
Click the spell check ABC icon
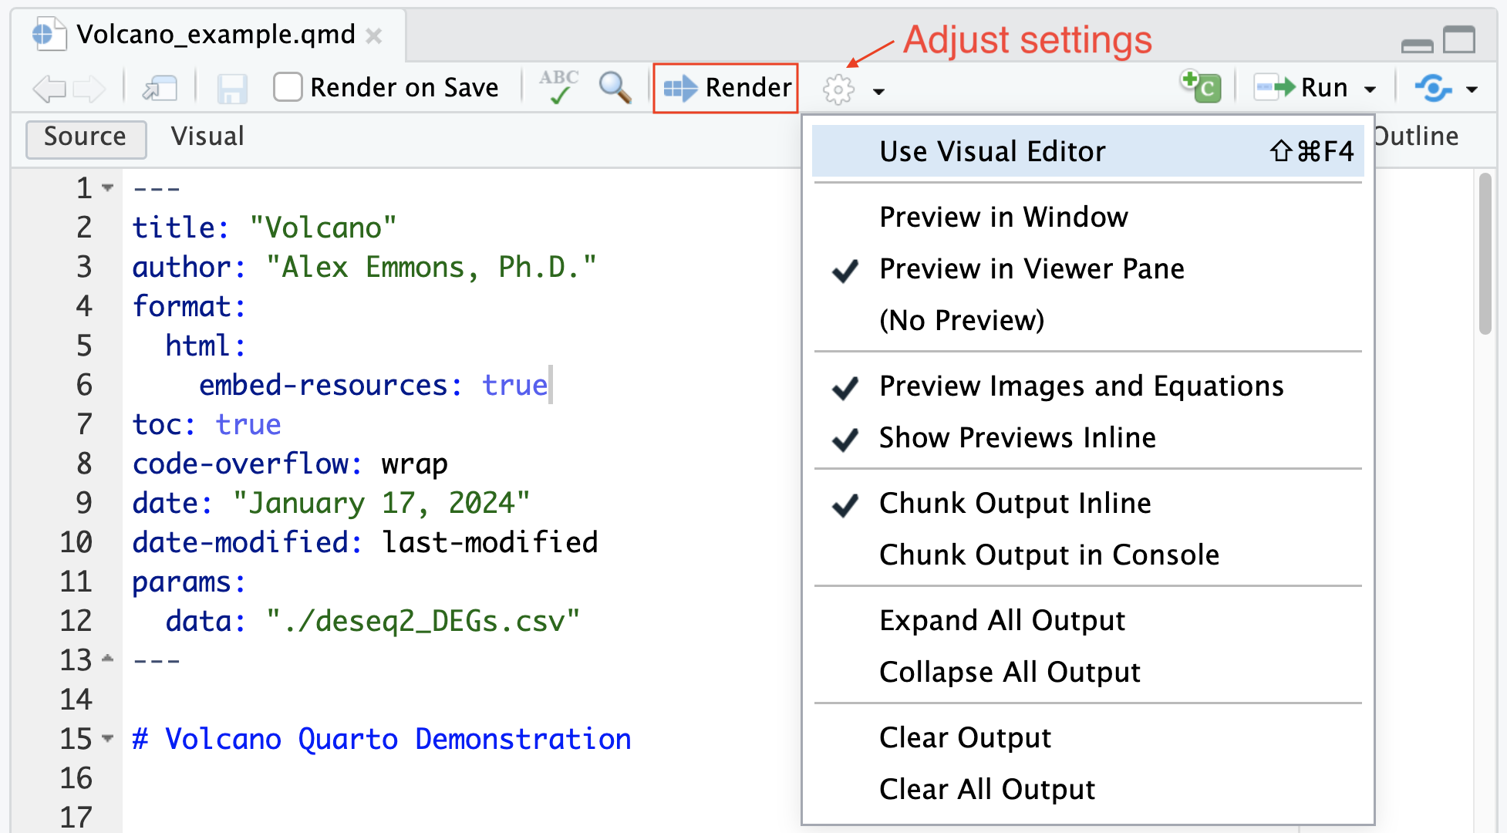558,87
